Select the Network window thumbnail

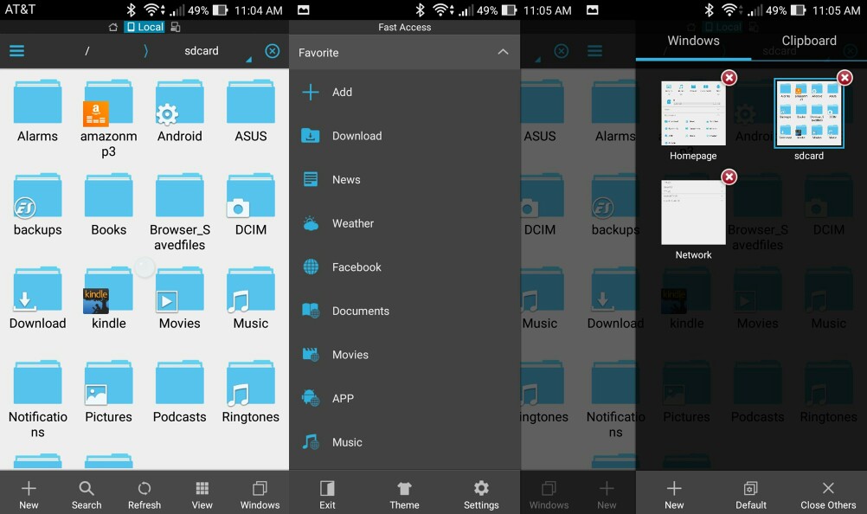[693, 212]
